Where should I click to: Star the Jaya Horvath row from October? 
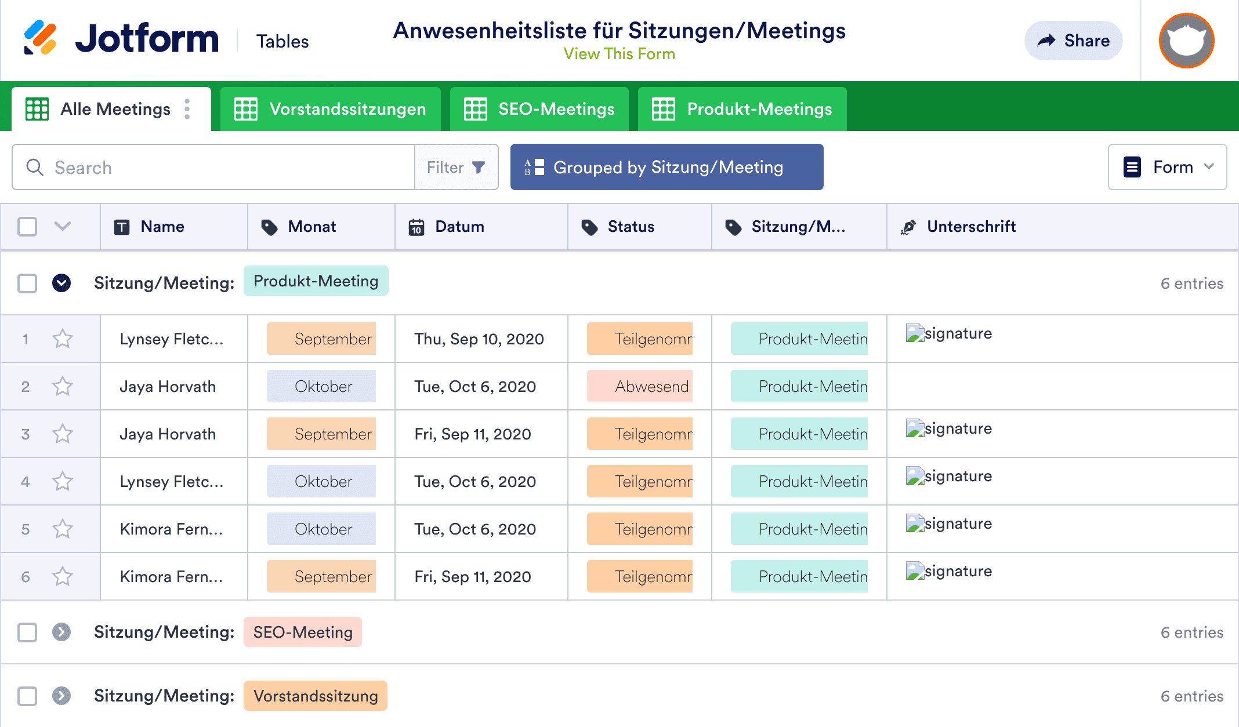(x=63, y=386)
